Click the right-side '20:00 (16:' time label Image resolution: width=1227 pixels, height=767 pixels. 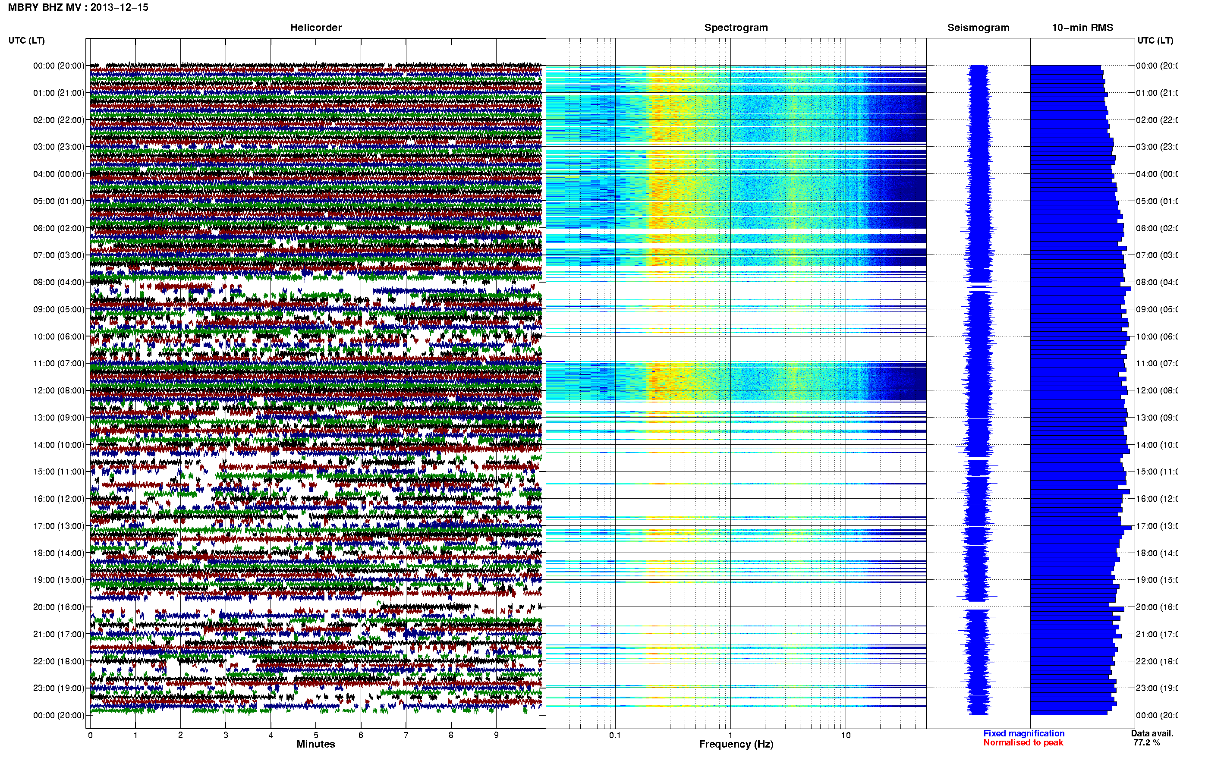1157,607
